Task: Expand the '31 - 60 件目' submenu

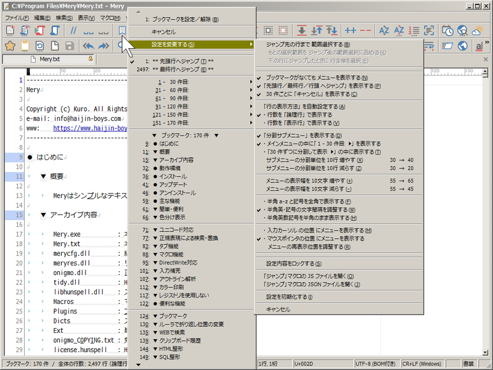Action: [192, 90]
